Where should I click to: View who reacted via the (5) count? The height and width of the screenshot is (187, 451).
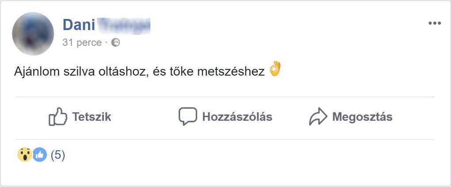58,155
